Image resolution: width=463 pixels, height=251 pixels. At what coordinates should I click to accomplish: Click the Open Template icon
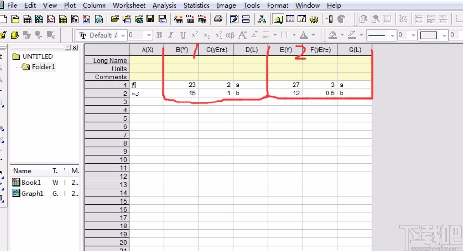pos(127,19)
